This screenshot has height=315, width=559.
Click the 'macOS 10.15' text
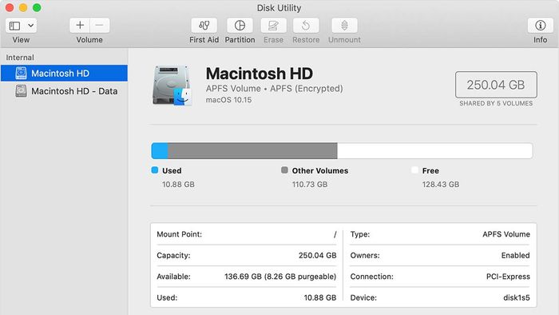pos(228,100)
